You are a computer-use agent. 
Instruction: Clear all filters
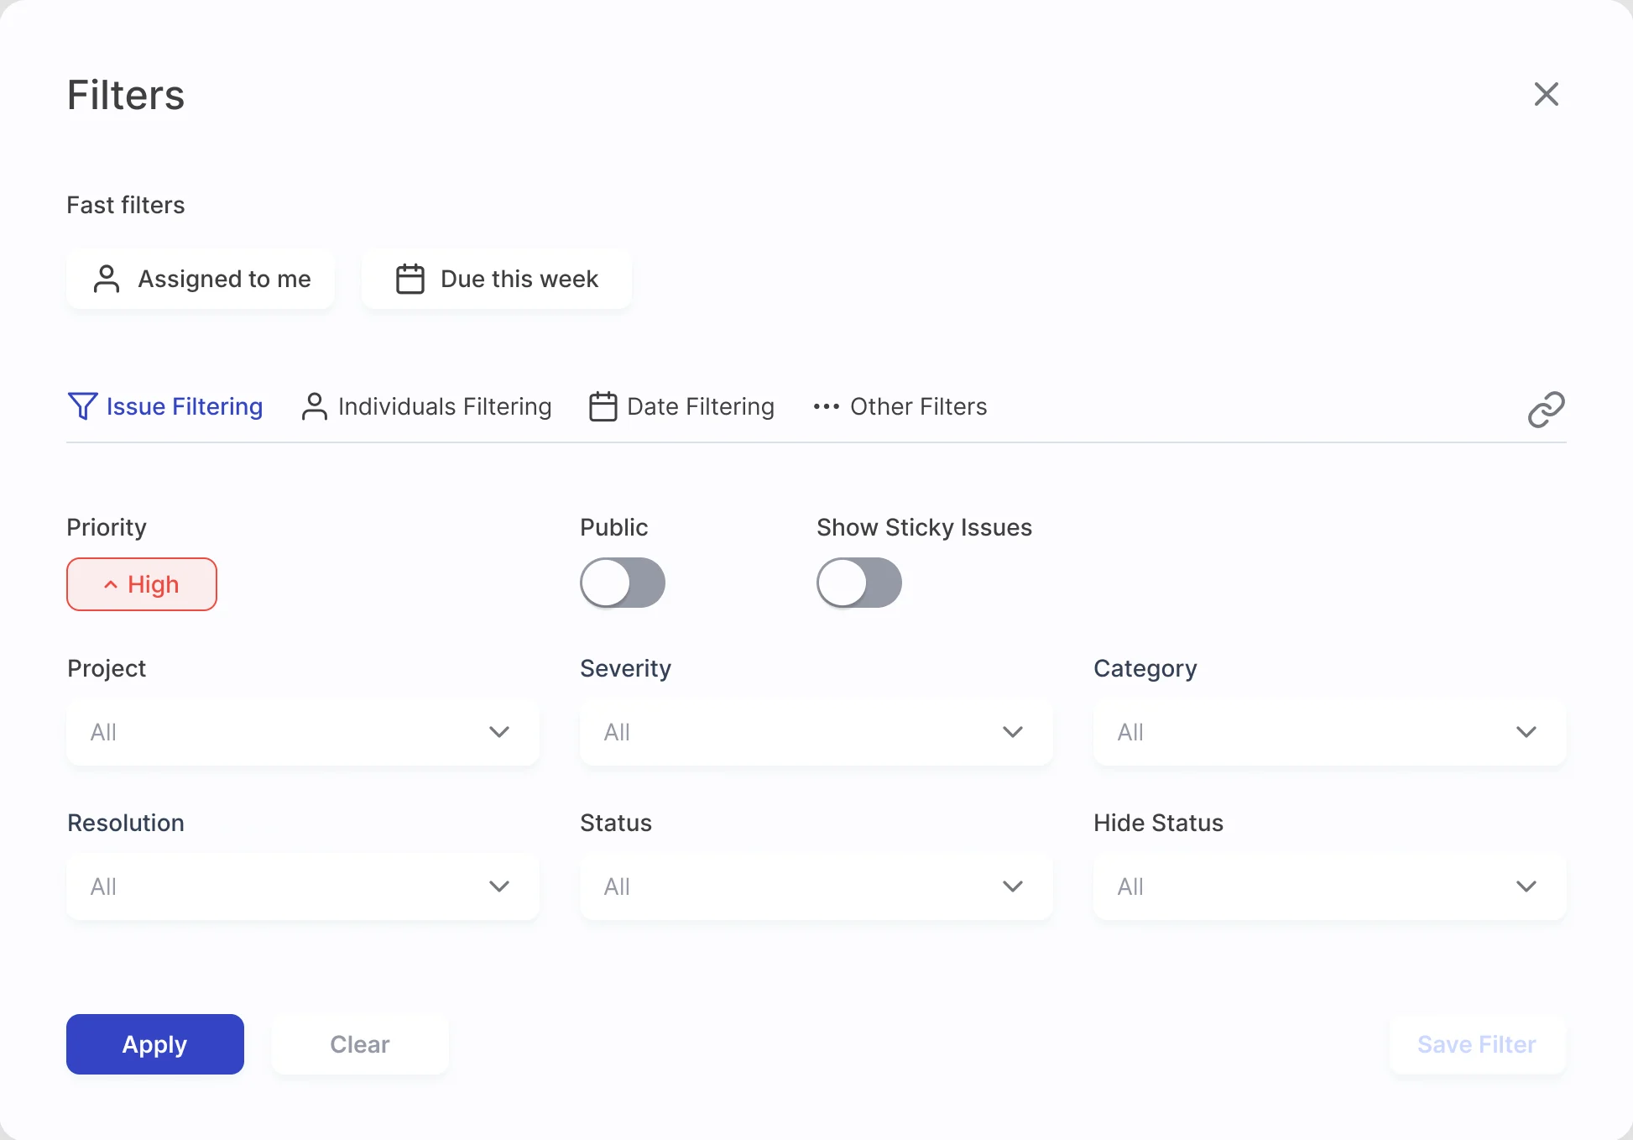click(360, 1044)
